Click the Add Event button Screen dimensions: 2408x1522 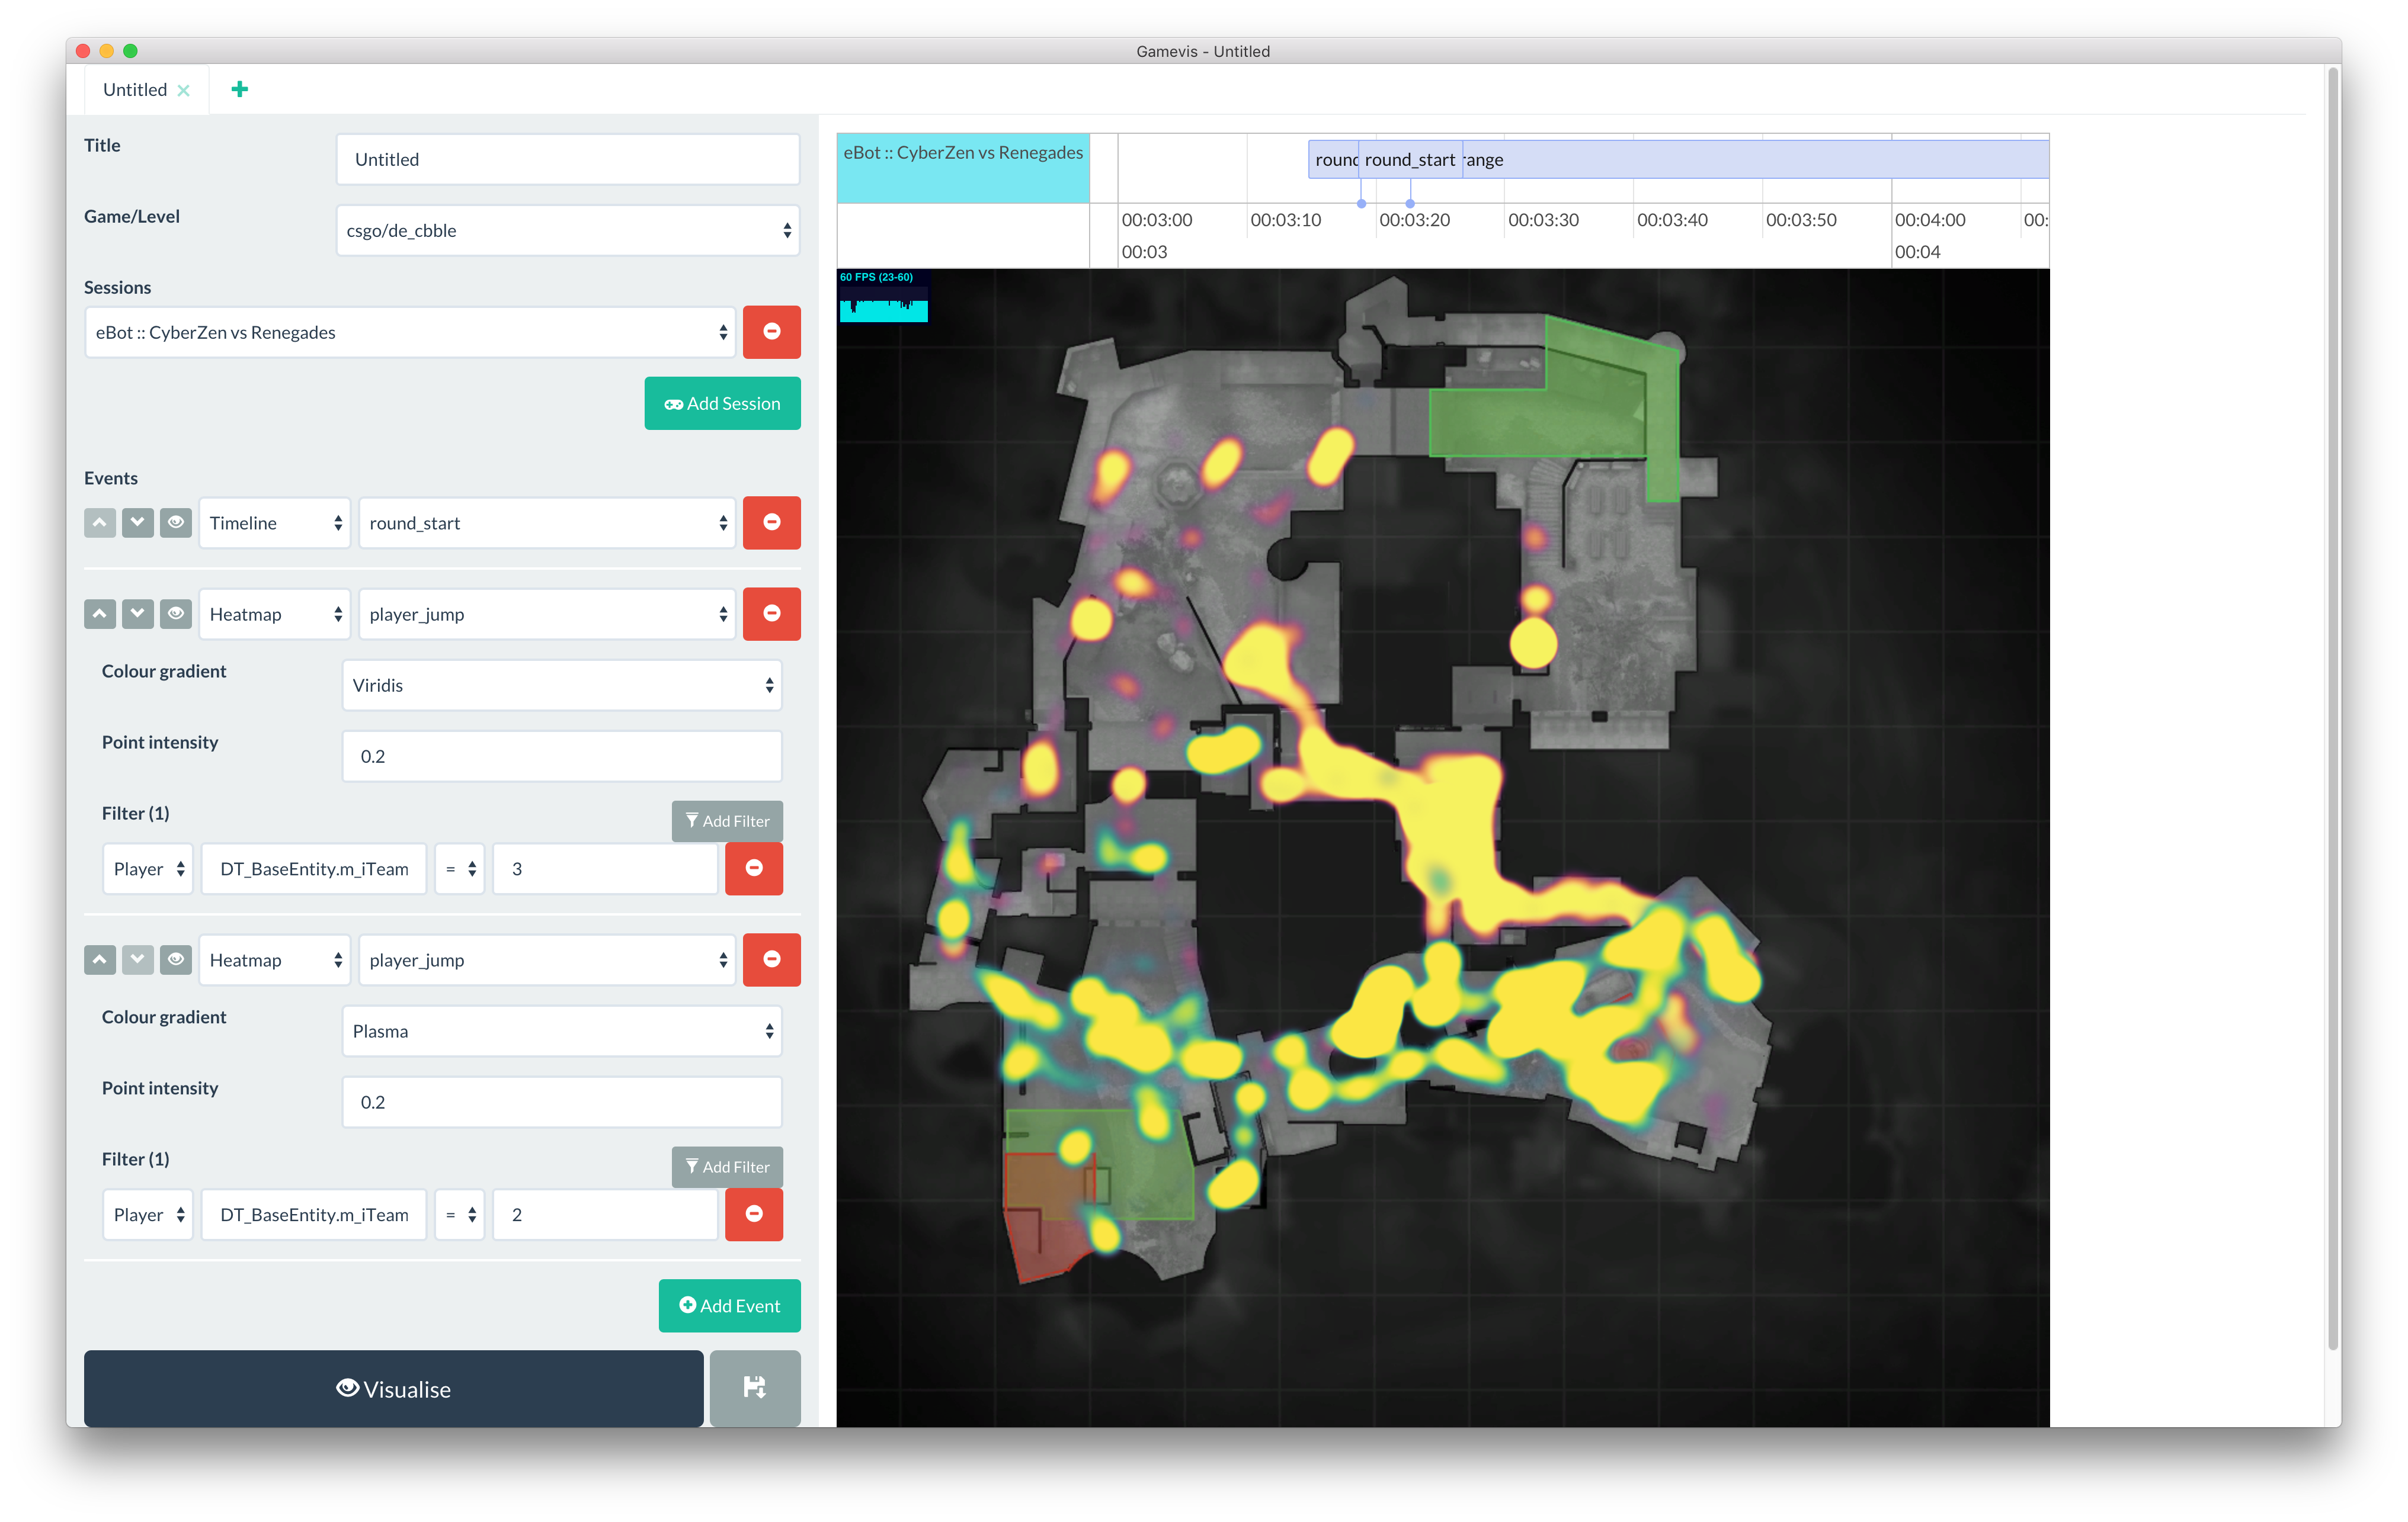[x=729, y=1305]
